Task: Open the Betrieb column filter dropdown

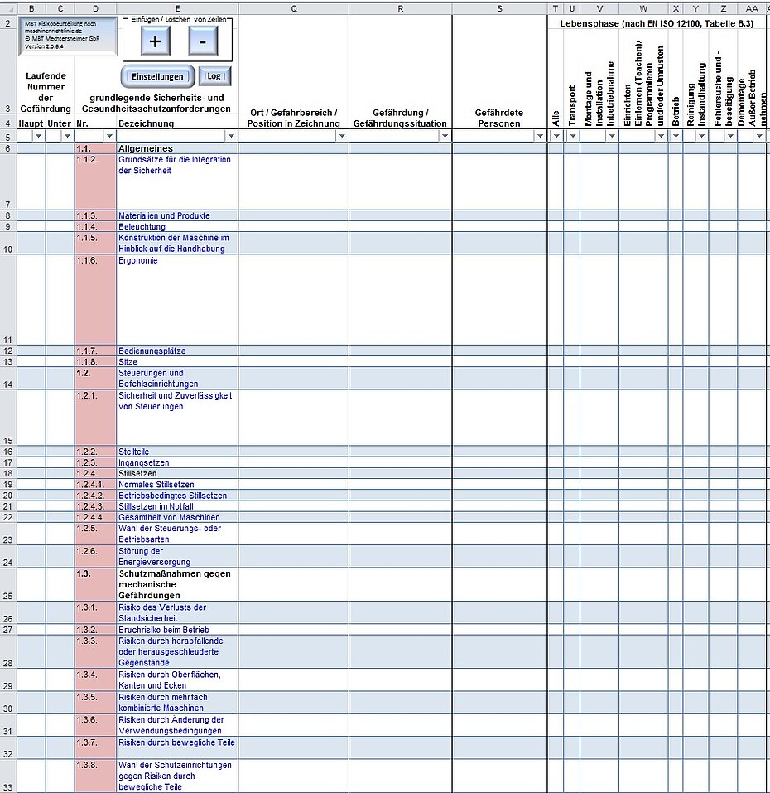Action: [x=676, y=136]
